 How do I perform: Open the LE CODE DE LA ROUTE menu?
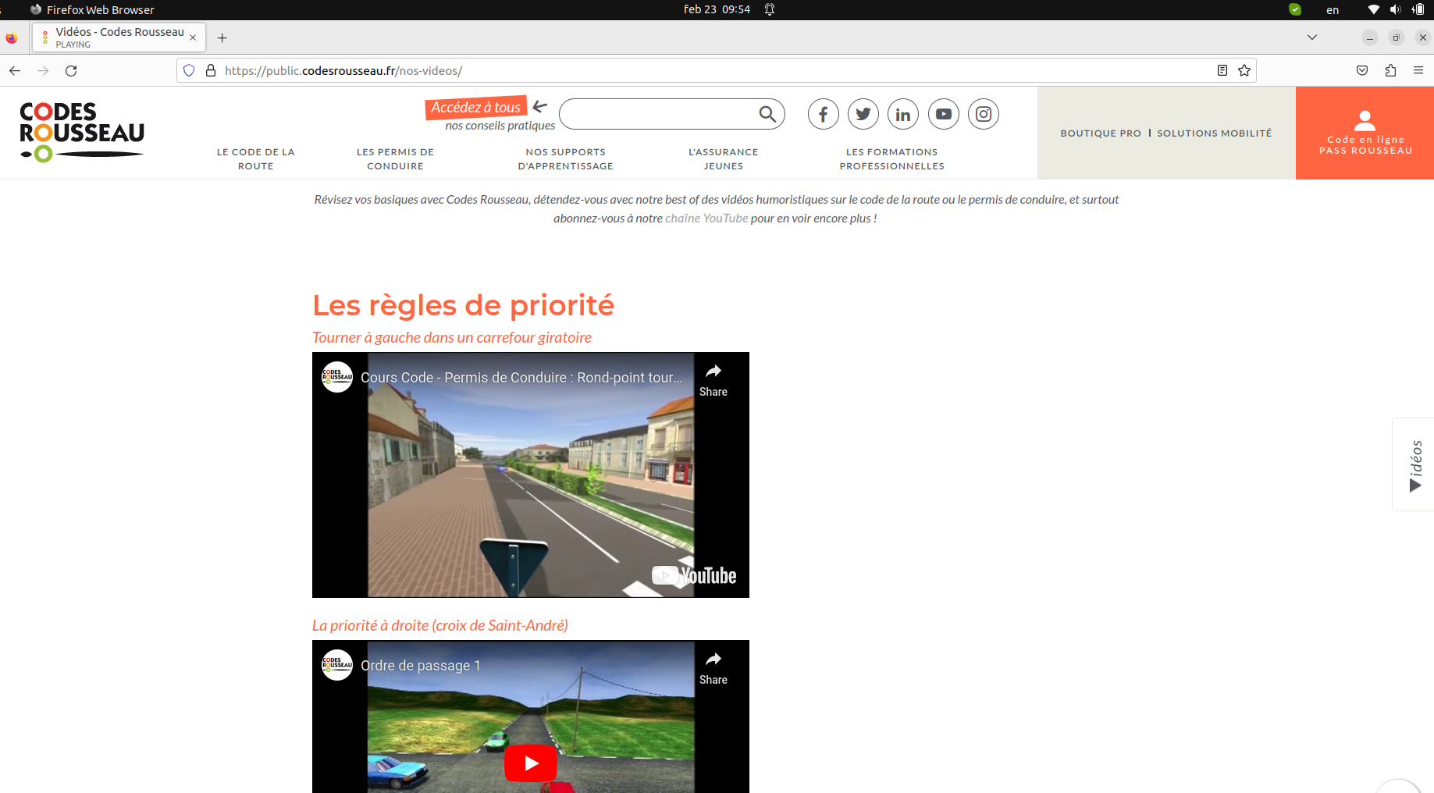(255, 158)
